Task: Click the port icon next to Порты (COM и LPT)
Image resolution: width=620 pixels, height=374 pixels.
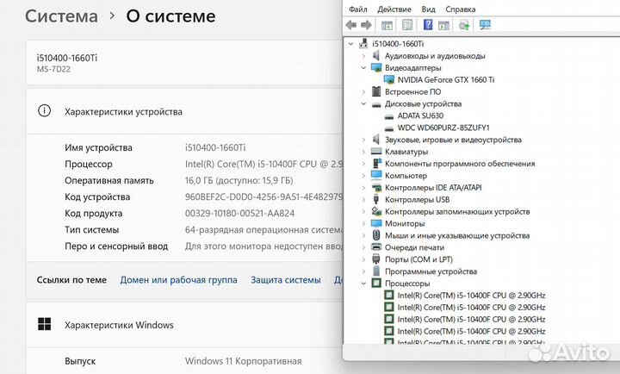Action: click(x=376, y=259)
